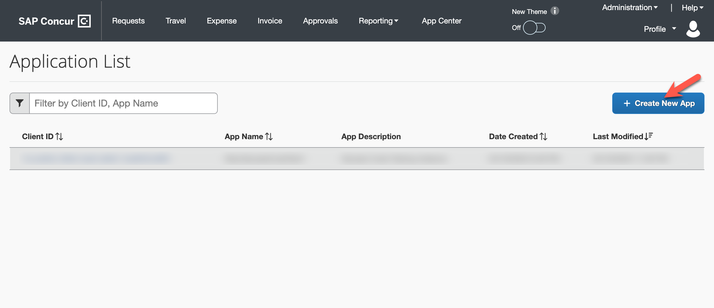This screenshot has height=308, width=714.
Task: Open the Administration dropdown
Action: [630, 8]
